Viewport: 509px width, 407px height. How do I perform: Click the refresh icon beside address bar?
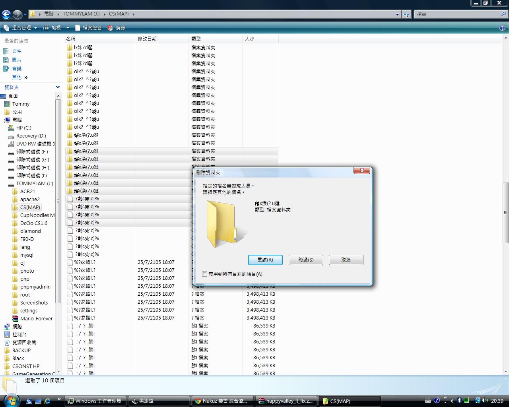click(x=406, y=14)
